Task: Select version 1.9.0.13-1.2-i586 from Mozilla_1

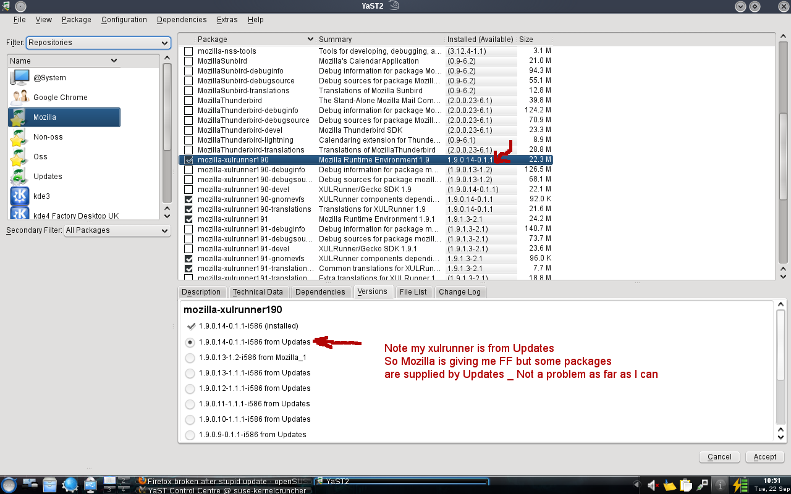Action: point(190,358)
